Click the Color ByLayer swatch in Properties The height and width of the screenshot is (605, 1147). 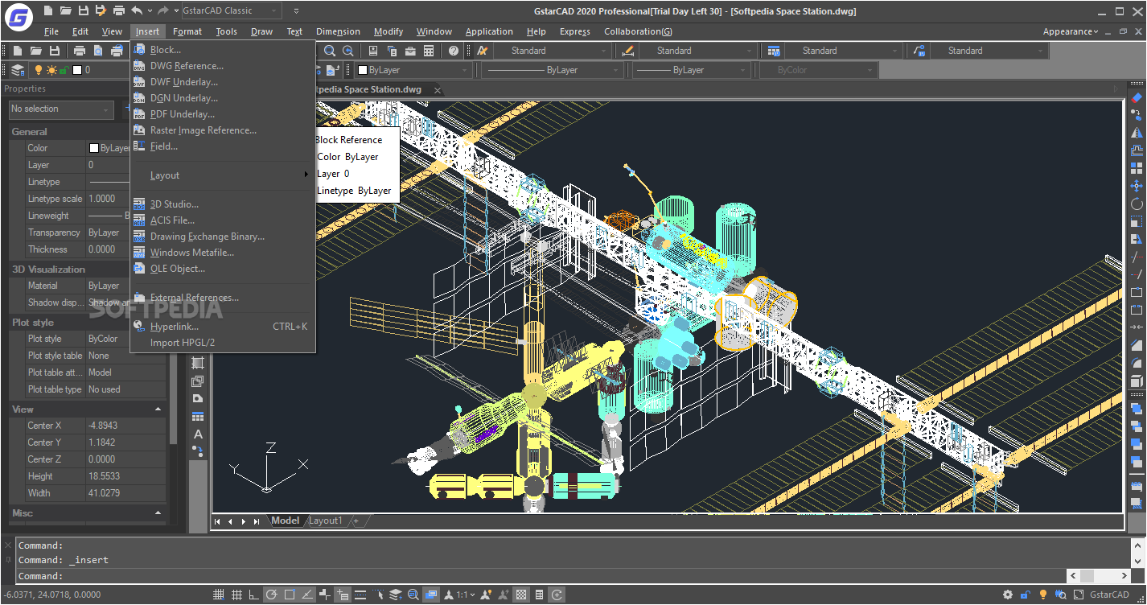point(94,148)
